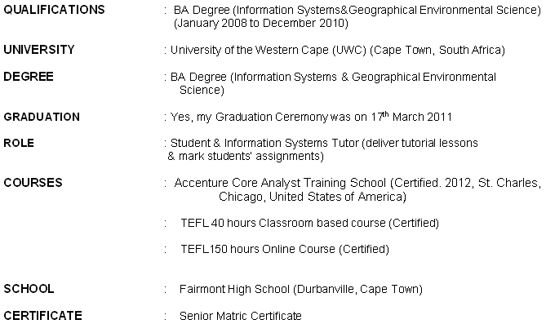The width and height of the screenshot is (546, 324).
Task: Click the UNIVERSITY heading label
Action: [39, 50]
